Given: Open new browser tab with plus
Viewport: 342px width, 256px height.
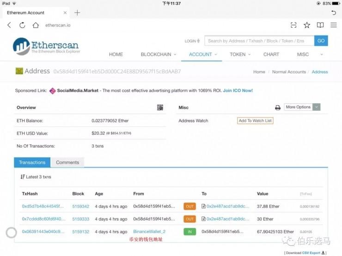Looking at the screenshot, I should [77, 12].
